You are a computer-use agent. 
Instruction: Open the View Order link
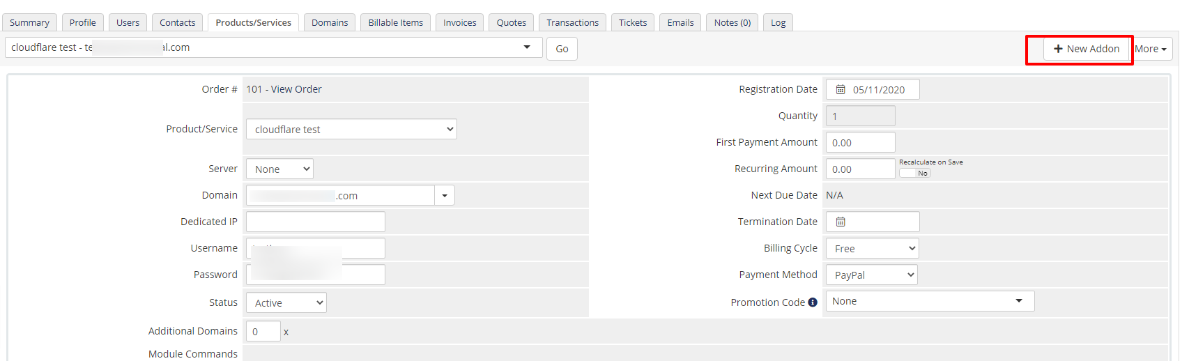(x=296, y=90)
